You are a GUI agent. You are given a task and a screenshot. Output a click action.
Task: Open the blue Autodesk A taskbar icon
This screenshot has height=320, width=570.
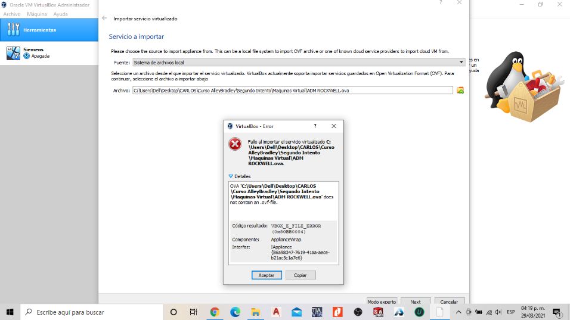(x=399, y=312)
